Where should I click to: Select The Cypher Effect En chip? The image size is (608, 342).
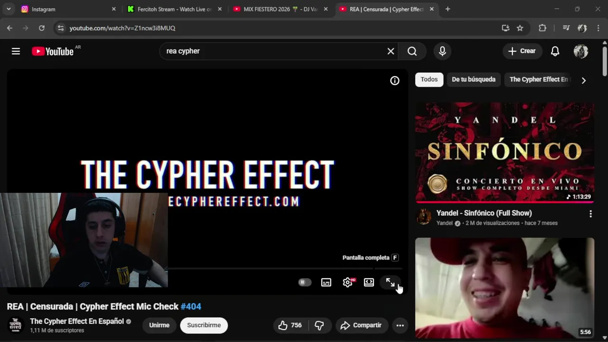click(x=538, y=80)
